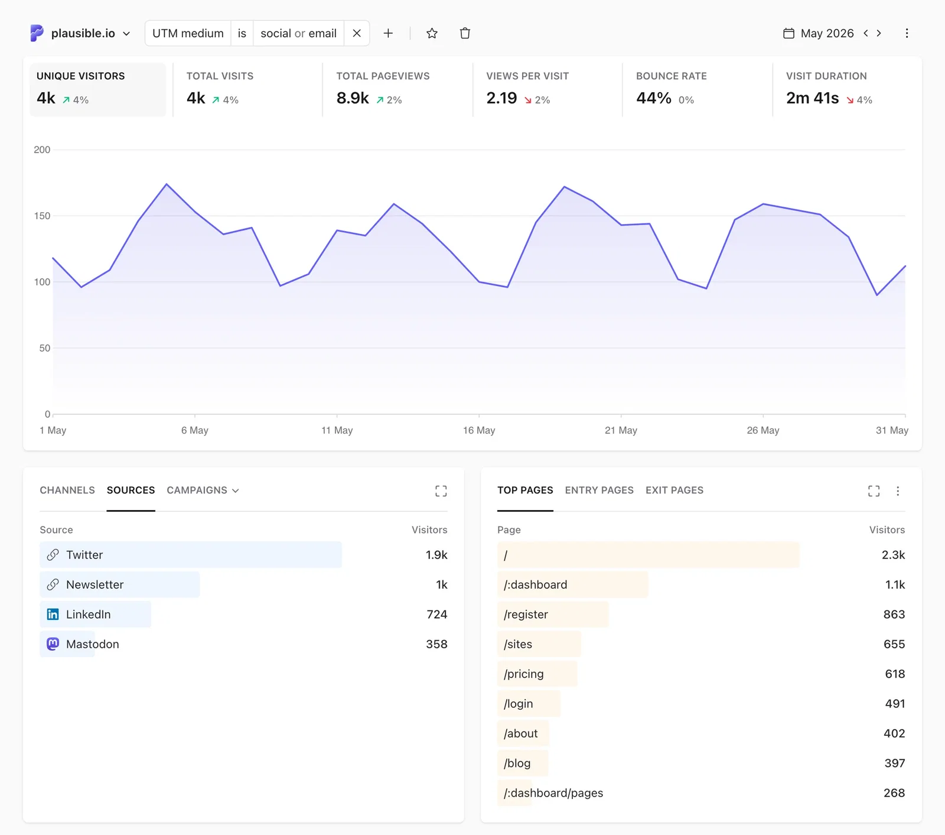Click the 2.3k visitors value for '/'
This screenshot has width=945, height=835.
[893, 555]
